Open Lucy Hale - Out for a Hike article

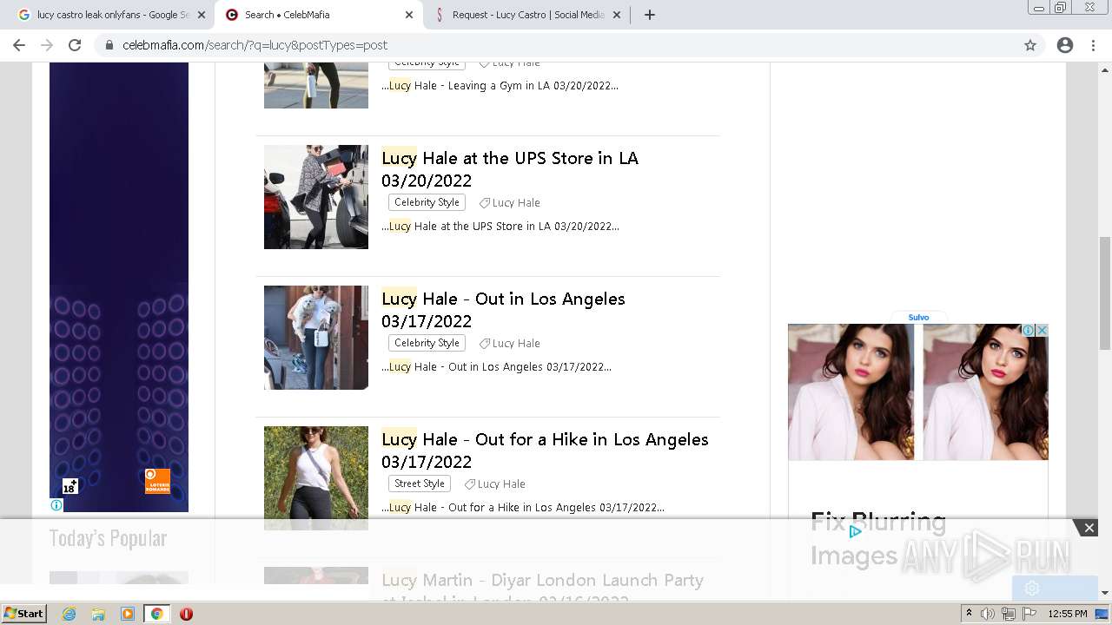click(x=545, y=451)
